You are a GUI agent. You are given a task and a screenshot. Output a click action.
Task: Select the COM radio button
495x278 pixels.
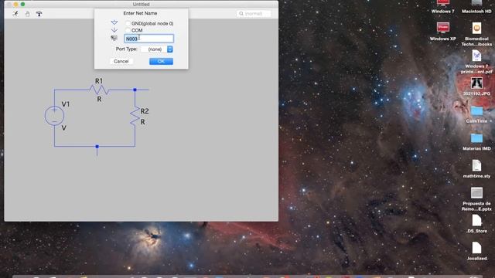coord(128,30)
